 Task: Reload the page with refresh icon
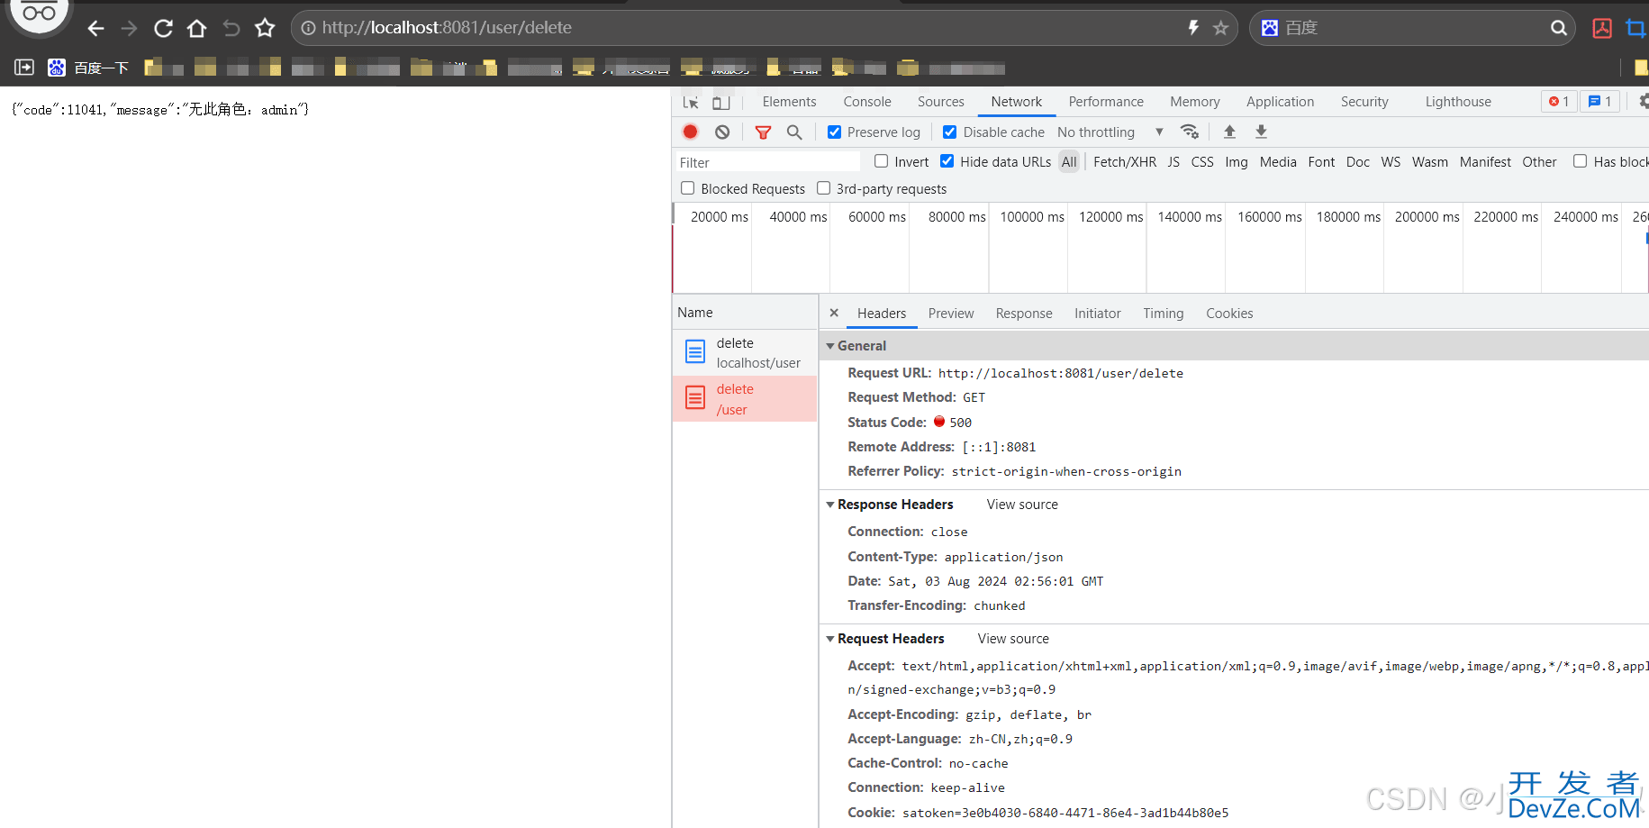coord(163,29)
